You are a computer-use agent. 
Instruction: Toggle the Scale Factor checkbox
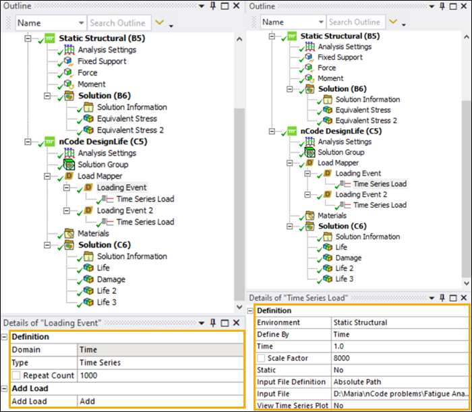click(262, 358)
